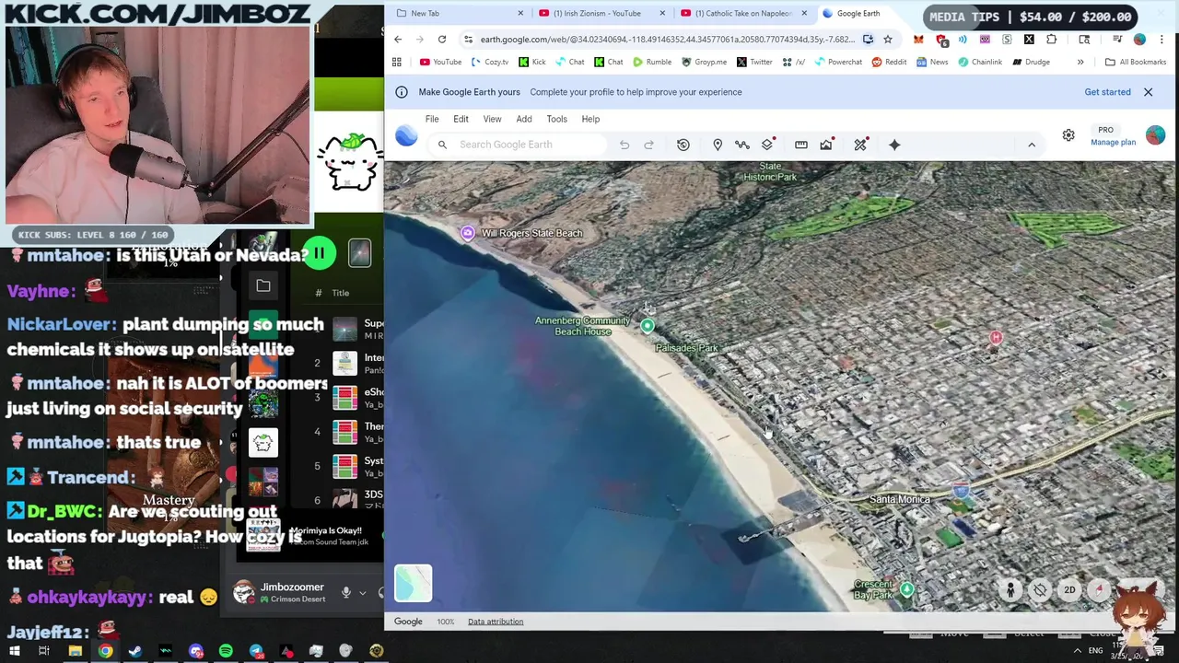Click the Google Earth logo icon
1179x663 pixels.
pyautogui.click(x=406, y=136)
